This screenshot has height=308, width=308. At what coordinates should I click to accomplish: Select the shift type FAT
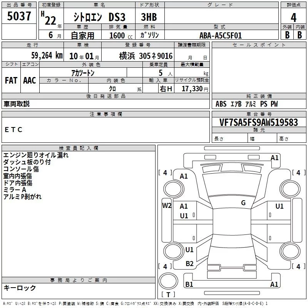[11, 80]
